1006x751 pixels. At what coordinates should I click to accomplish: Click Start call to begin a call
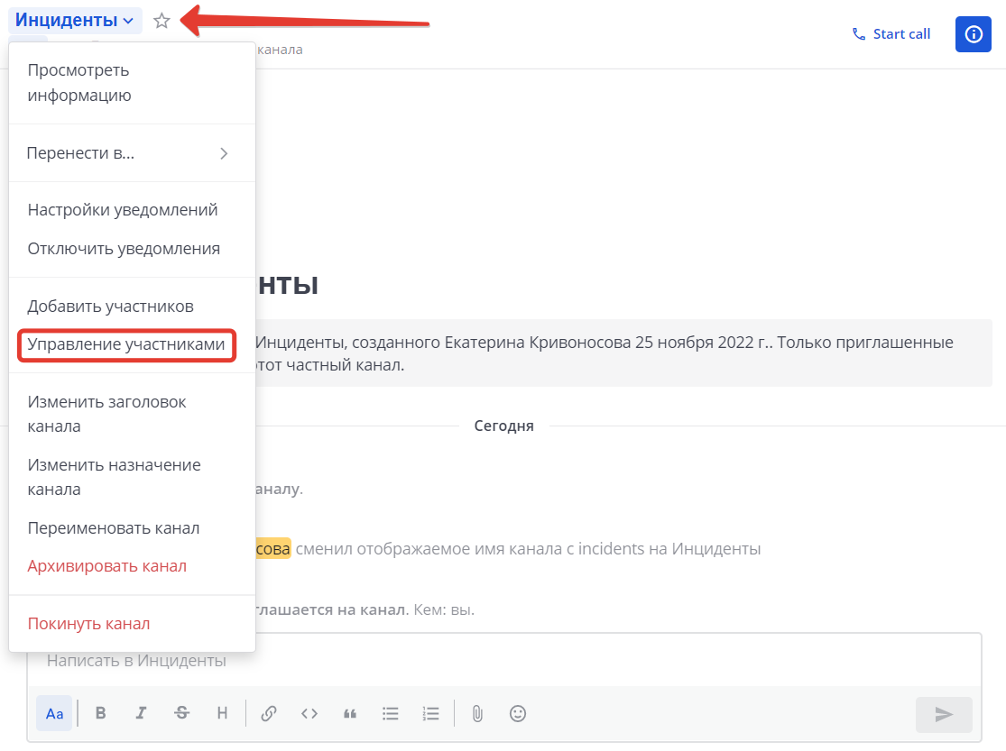[x=891, y=33]
